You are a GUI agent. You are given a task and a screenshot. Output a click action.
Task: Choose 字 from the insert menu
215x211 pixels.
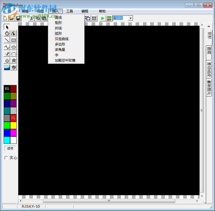(66, 55)
